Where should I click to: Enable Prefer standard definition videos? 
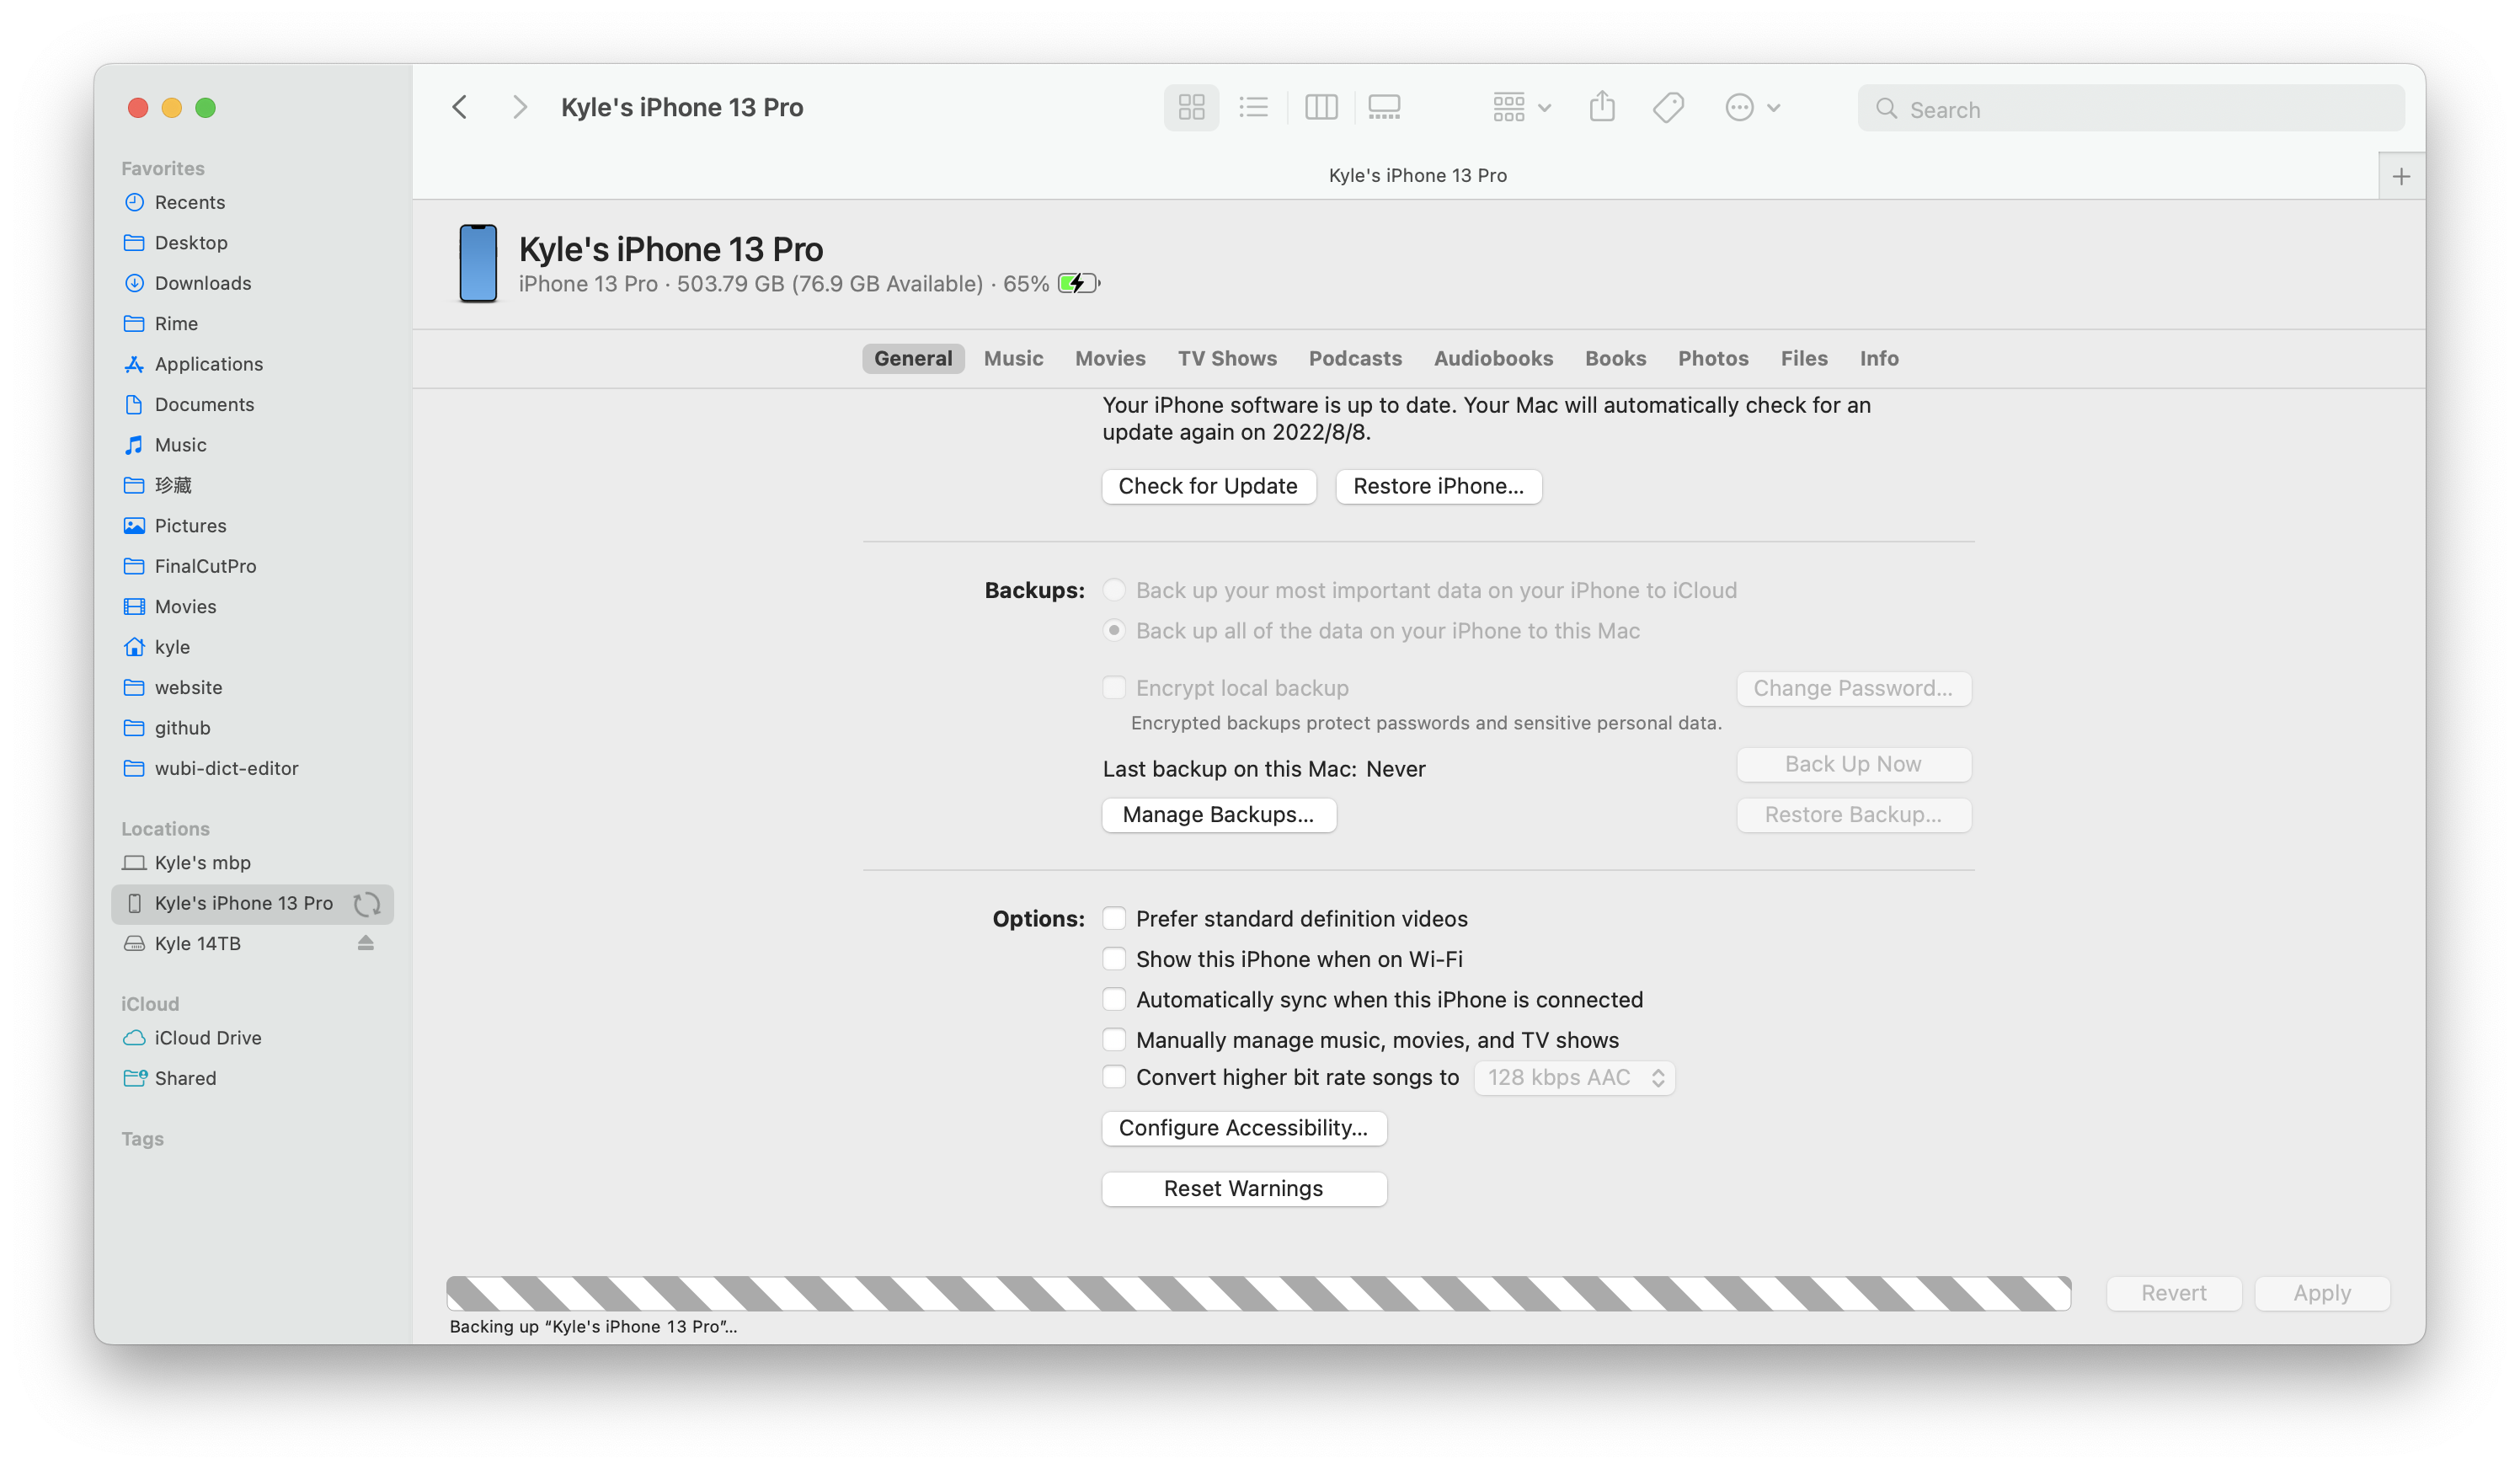[1114, 919]
